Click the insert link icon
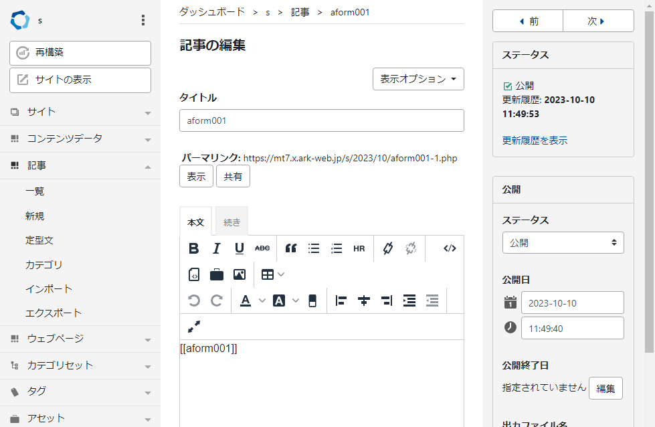This screenshot has width=655, height=427. click(x=387, y=248)
